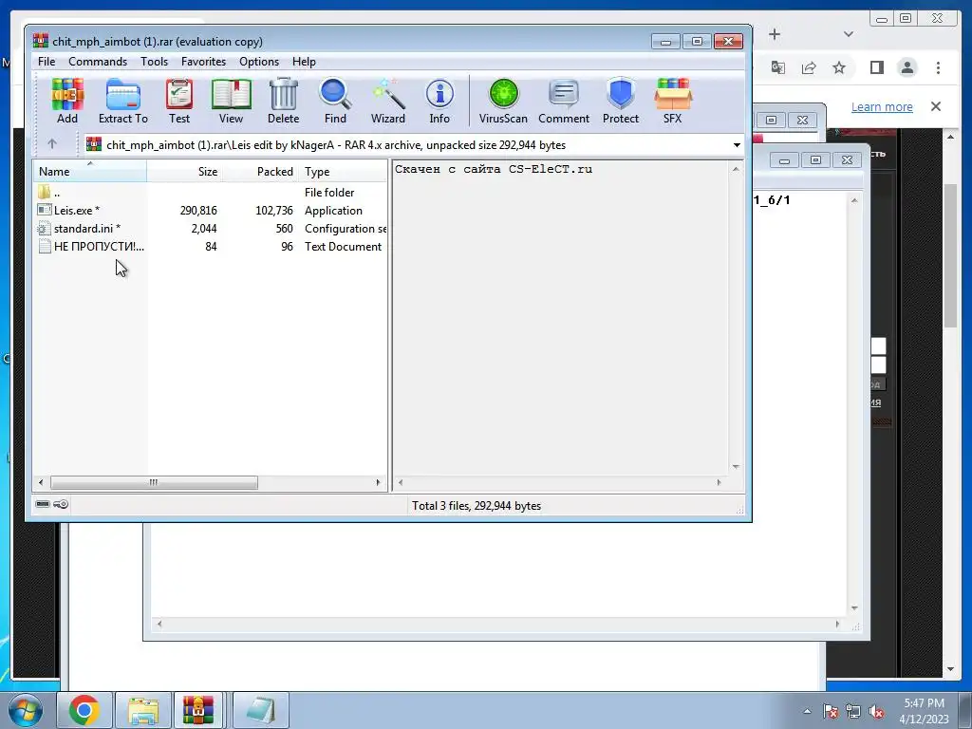
Task: Click the Chrome page vertical scrollbar thumb
Action: point(950,255)
